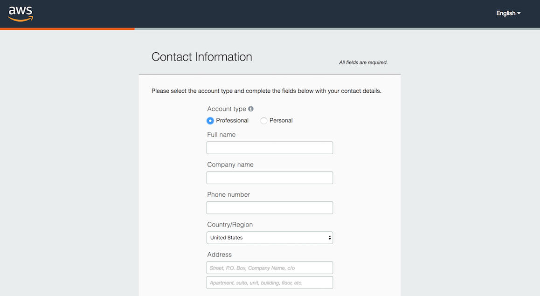
Task: Click the AWS logo
Action: click(x=21, y=14)
